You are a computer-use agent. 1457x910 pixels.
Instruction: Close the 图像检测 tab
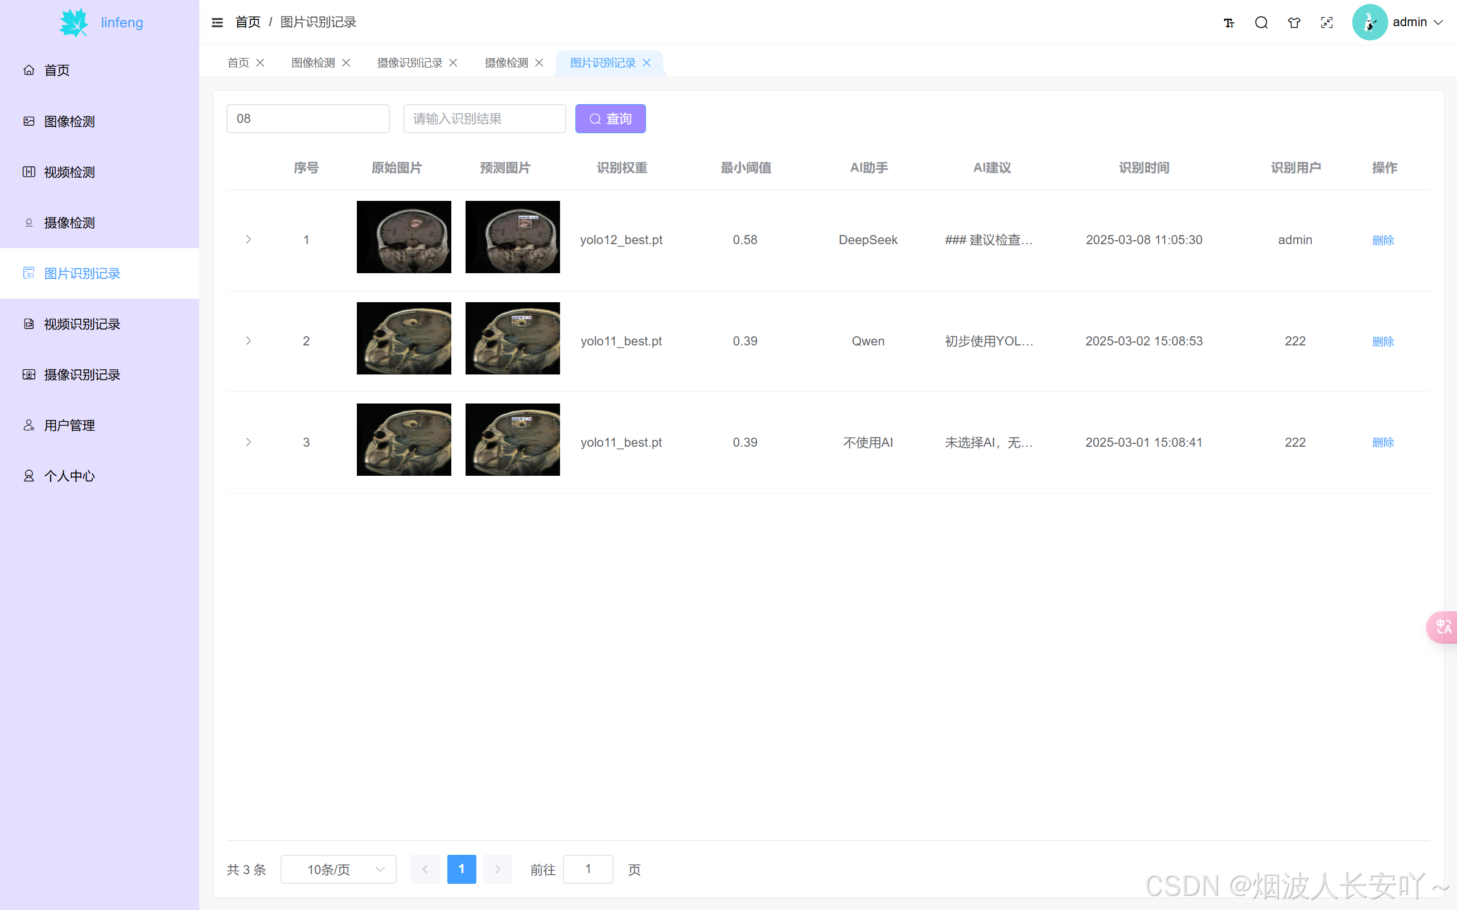pyautogui.click(x=346, y=63)
